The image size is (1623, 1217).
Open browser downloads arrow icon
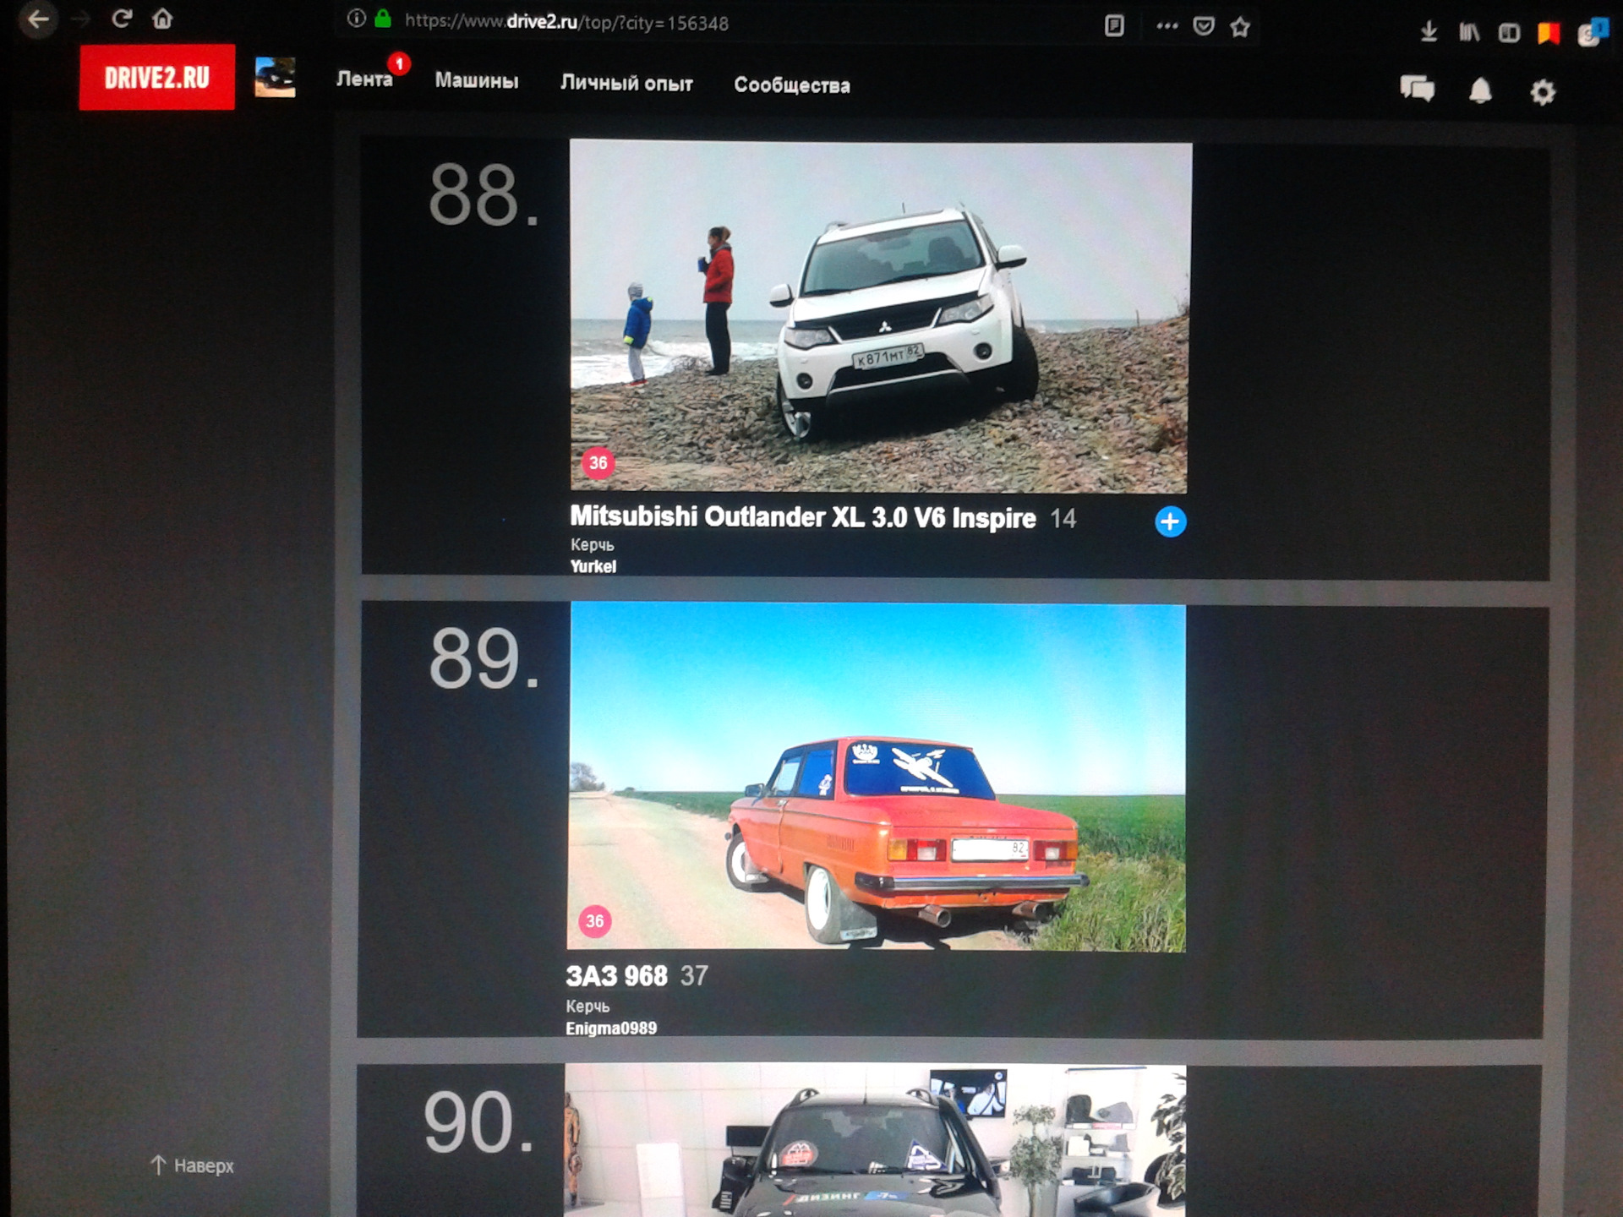pyautogui.click(x=1429, y=32)
